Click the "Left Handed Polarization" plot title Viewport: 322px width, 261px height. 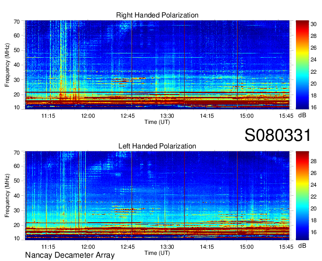coord(157,146)
